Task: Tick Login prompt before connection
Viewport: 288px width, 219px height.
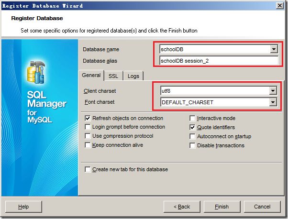Action: pos(88,127)
